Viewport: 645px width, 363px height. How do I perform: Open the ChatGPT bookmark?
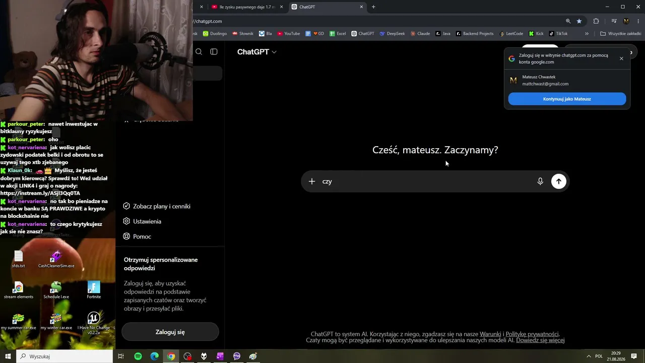coord(363,34)
